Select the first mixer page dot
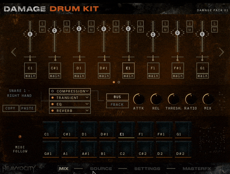The height and width of the screenshot is (174, 230). 114,82
